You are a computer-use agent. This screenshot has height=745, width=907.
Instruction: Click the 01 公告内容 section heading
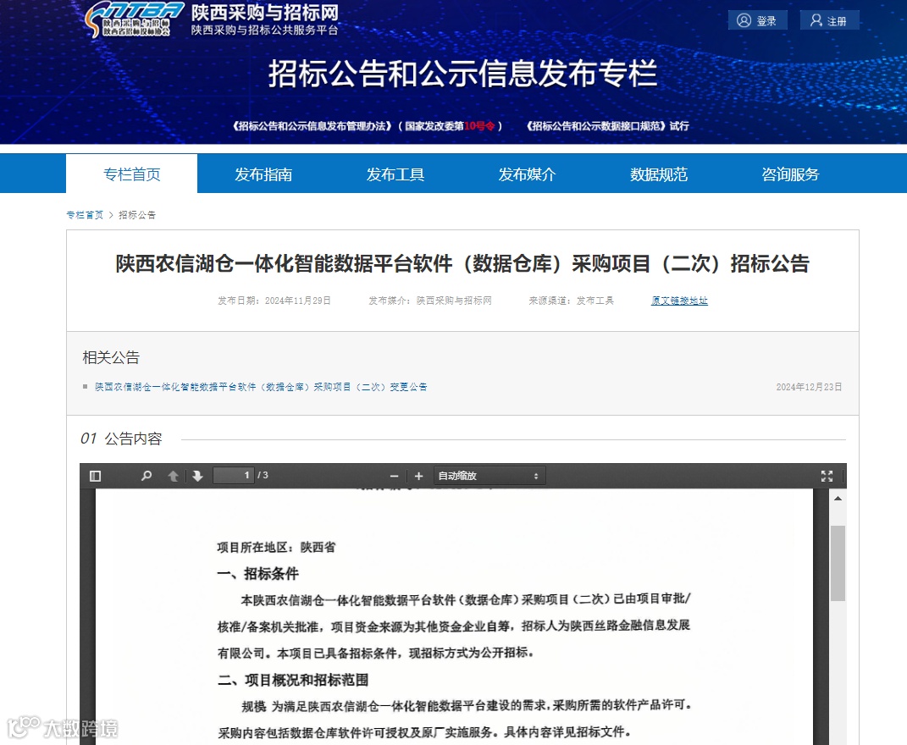tap(121, 439)
